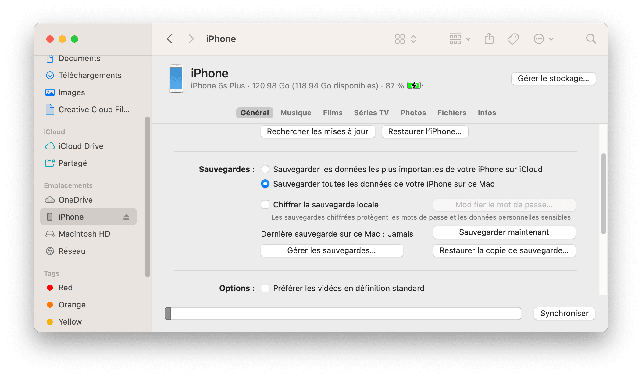The height and width of the screenshot is (377, 642).
Task: Click Rechercher les mises à jour
Action: pos(318,131)
